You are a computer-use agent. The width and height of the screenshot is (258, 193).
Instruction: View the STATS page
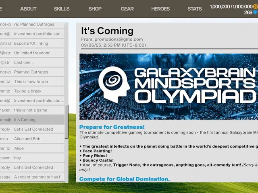tap(195, 9)
